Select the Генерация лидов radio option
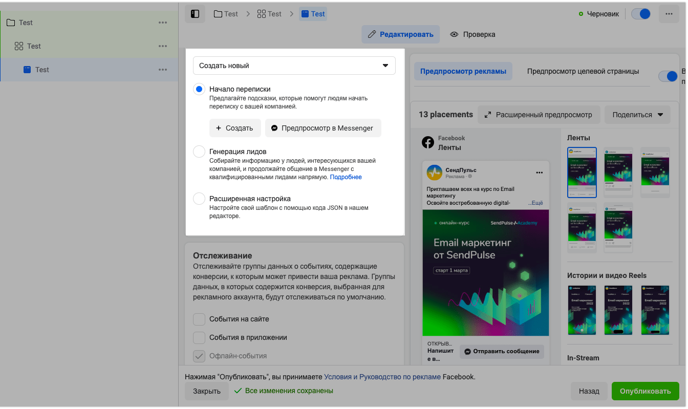The height and width of the screenshot is (409, 688). click(199, 152)
